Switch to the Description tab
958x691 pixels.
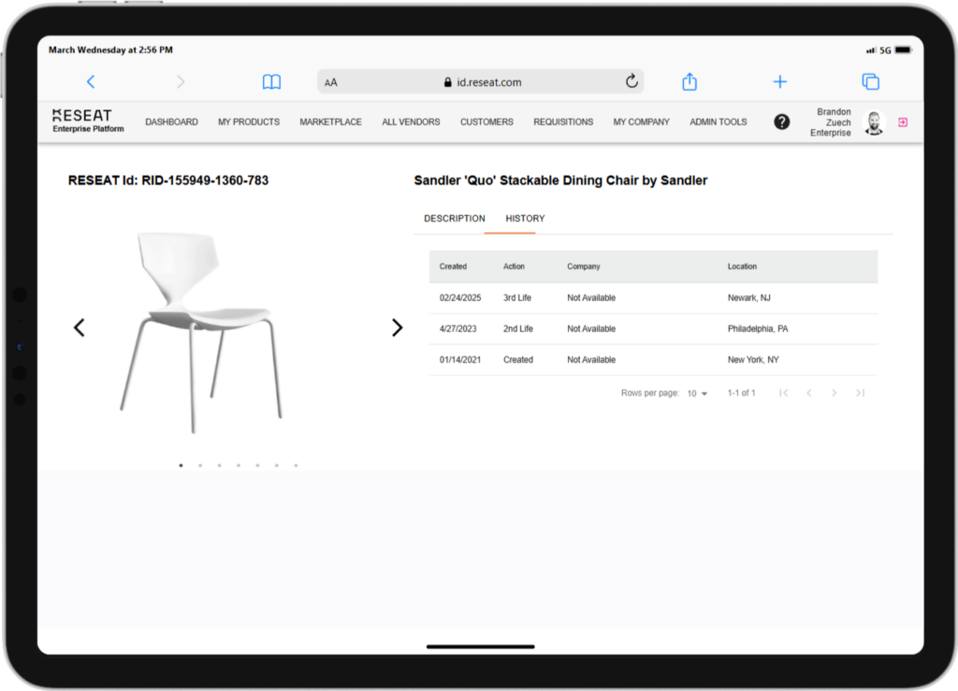[455, 219]
